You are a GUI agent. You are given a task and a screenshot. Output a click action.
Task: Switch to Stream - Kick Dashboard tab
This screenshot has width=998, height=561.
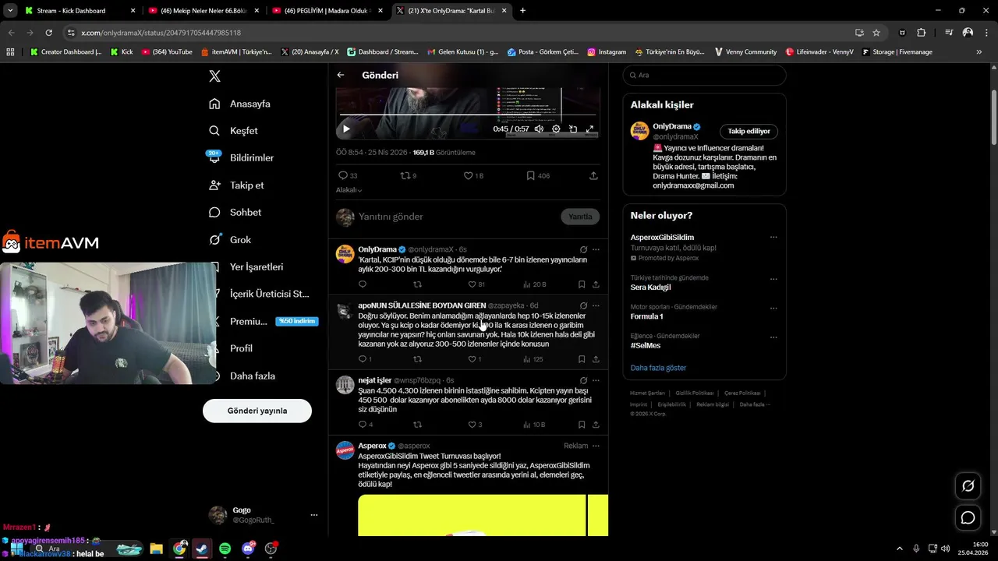[x=78, y=11]
